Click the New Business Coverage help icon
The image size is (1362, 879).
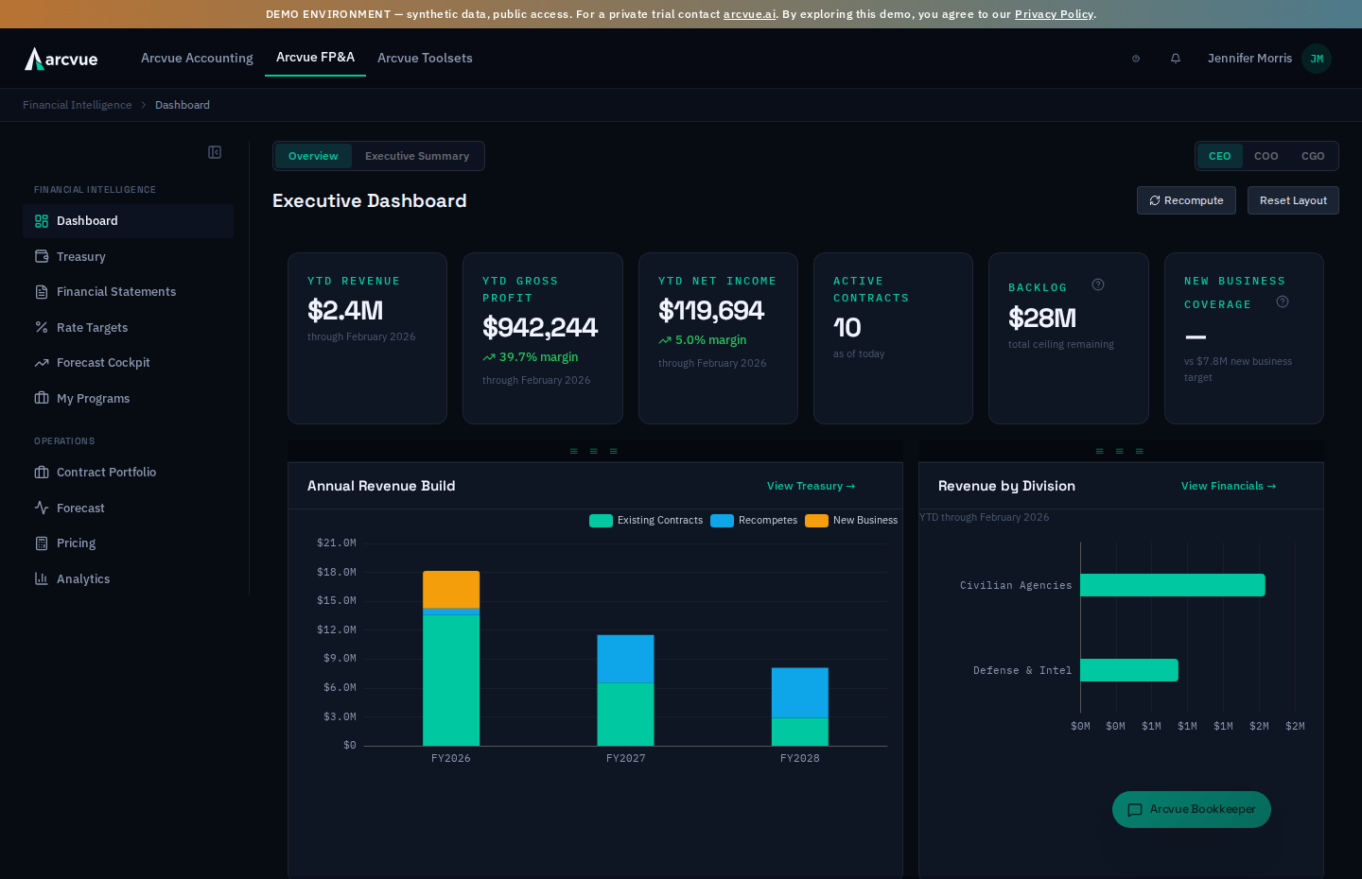(1283, 302)
